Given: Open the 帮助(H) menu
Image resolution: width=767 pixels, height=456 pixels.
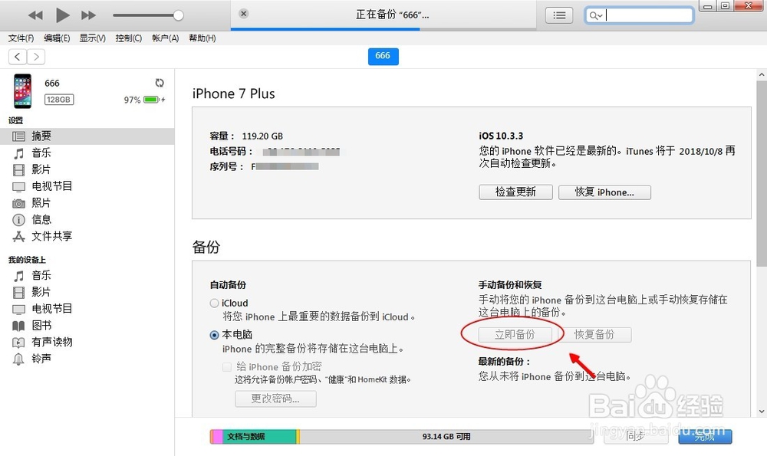Looking at the screenshot, I should tap(202, 38).
